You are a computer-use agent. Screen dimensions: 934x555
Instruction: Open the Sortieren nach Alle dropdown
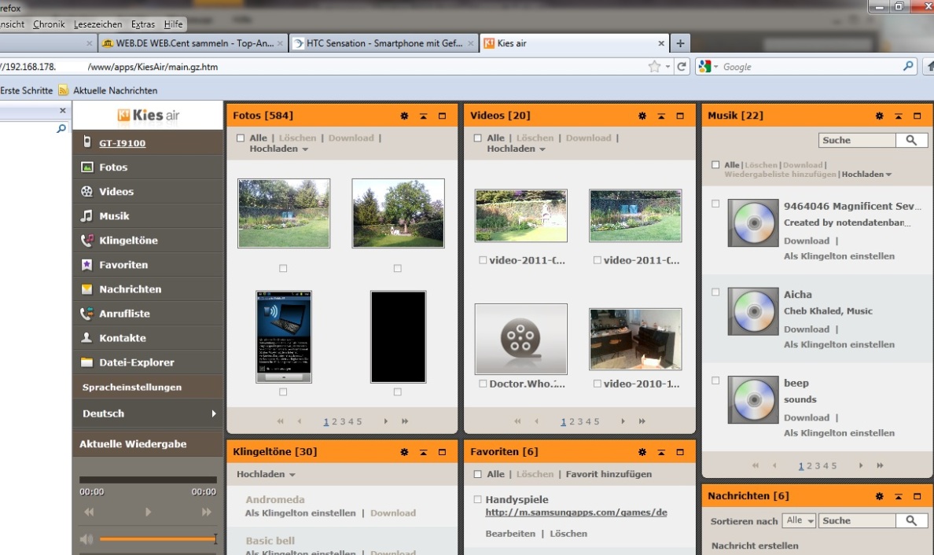pyautogui.click(x=800, y=520)
